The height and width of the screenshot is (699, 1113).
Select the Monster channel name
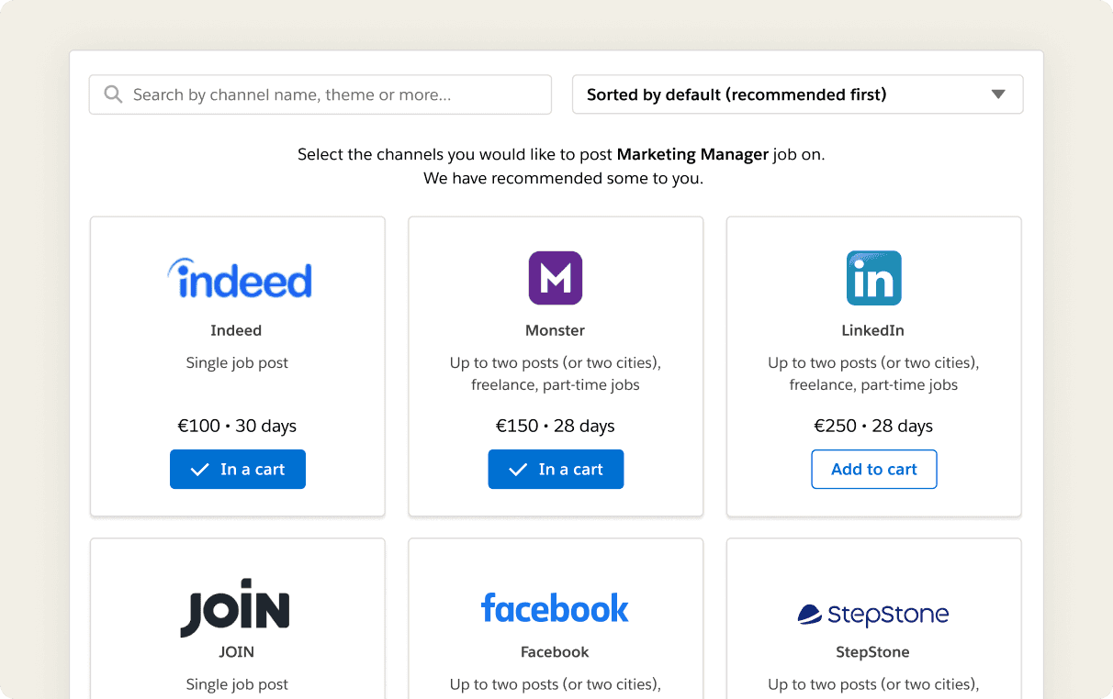point(555,330)
